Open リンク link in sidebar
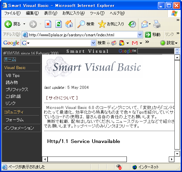This screenshot has width=182, height=172. [11, 103]
